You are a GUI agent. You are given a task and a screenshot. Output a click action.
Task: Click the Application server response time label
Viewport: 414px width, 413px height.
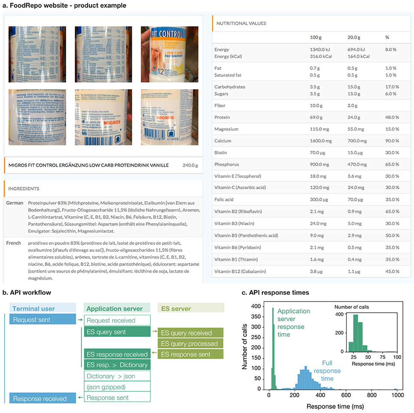[x=293, y=323]
